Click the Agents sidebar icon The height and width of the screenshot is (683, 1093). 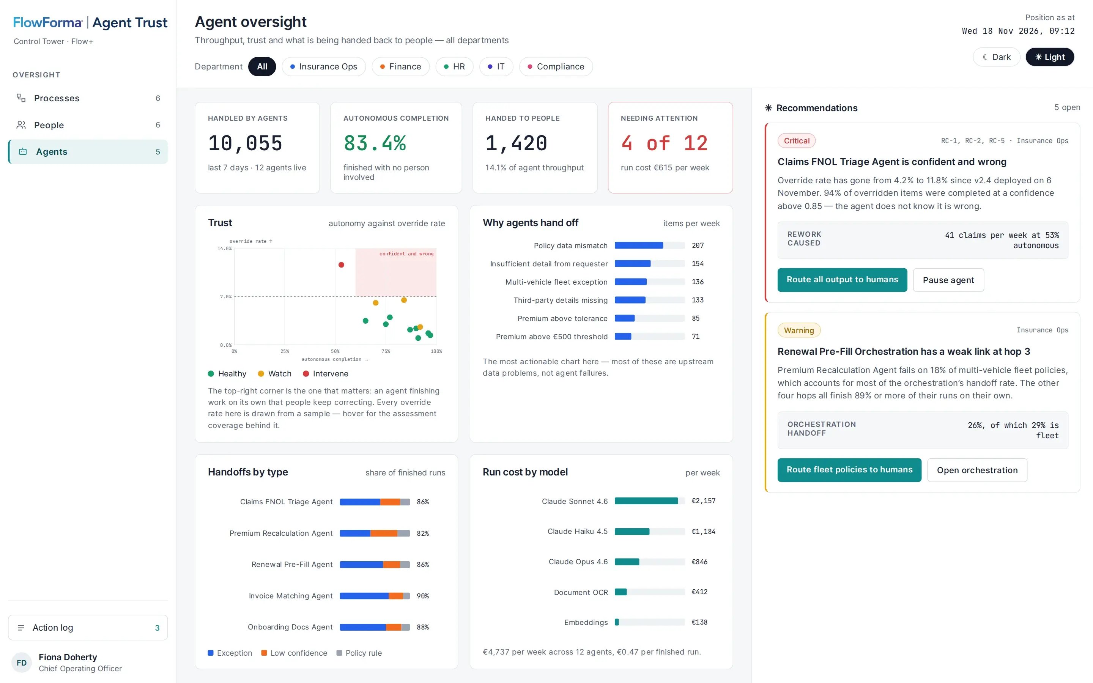tap(23, 152)
